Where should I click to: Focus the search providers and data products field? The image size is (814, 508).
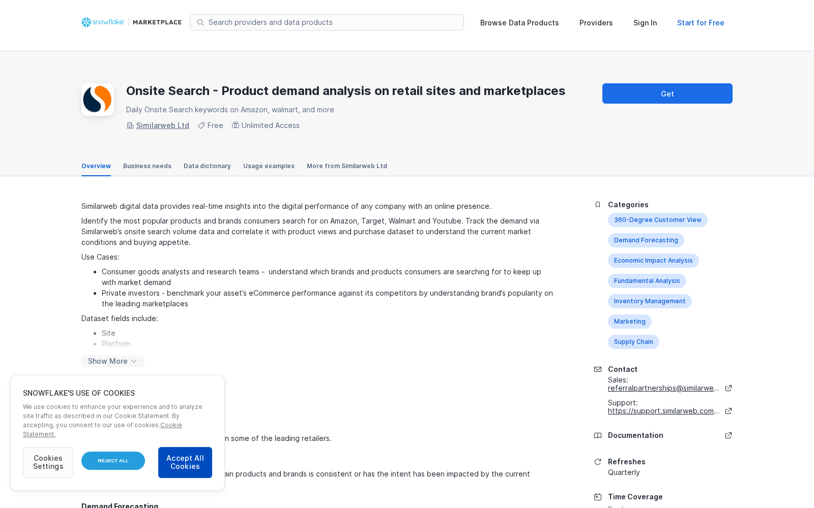pos(327,22)
